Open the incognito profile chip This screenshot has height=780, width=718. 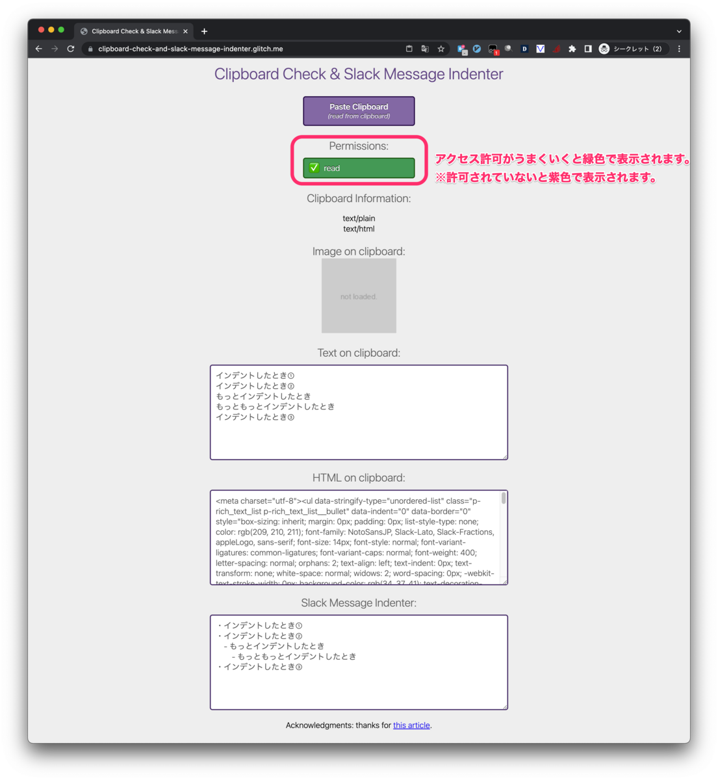632,49
